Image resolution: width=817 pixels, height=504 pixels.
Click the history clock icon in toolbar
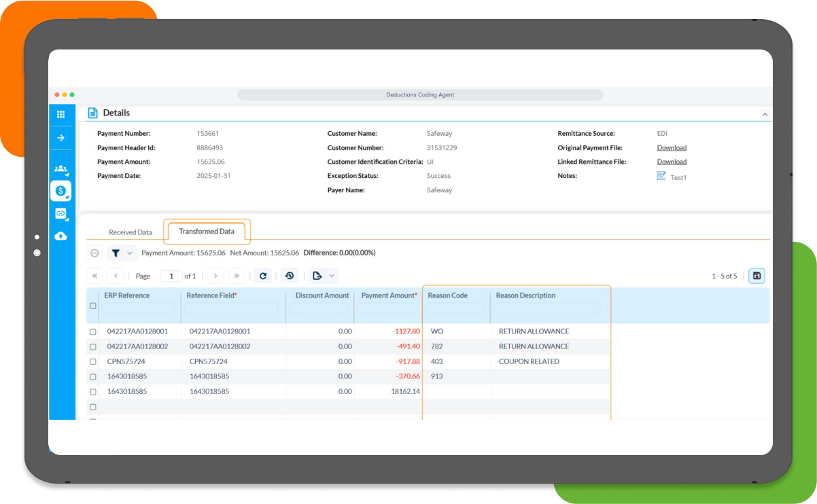tap(290, 276)
